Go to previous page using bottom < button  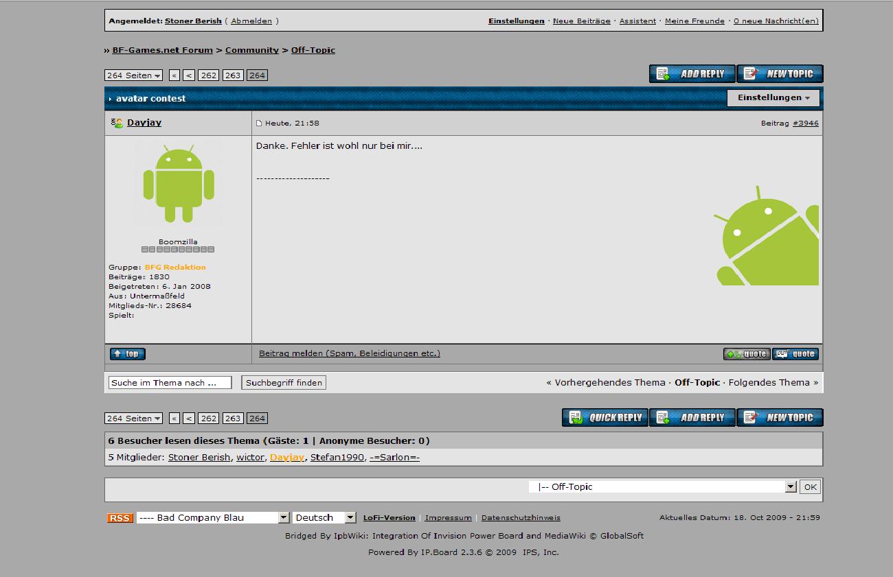(x=189, y=419)
